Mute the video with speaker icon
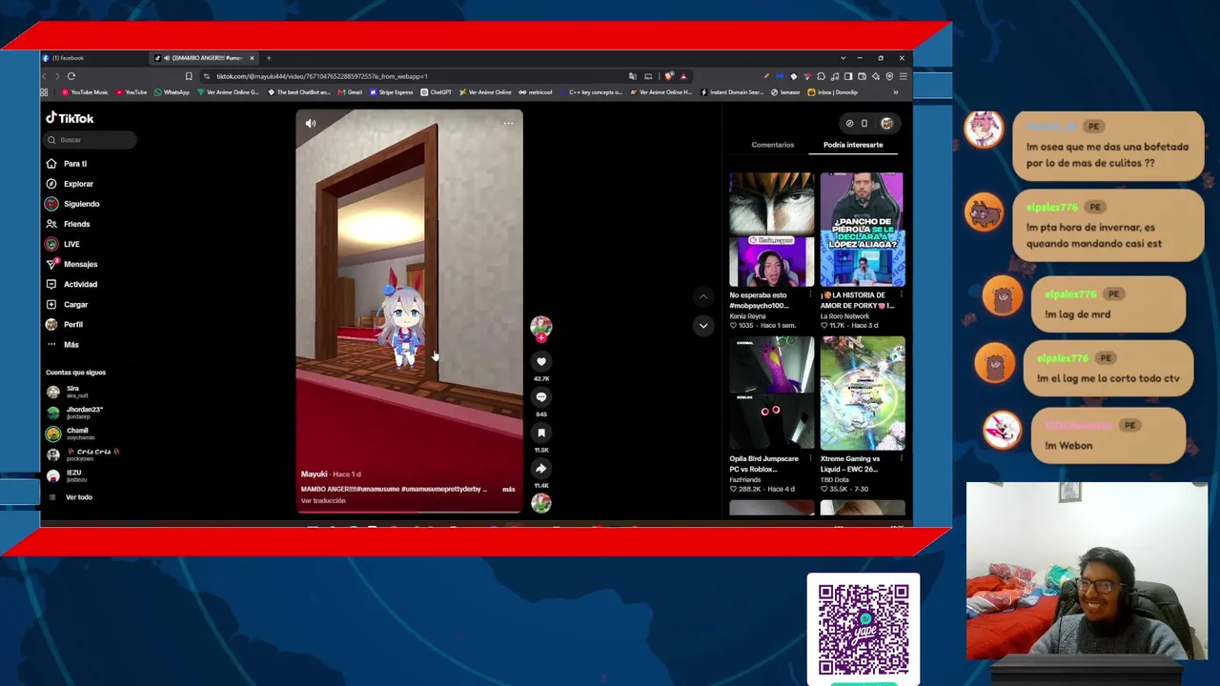 tap(311, 123)
